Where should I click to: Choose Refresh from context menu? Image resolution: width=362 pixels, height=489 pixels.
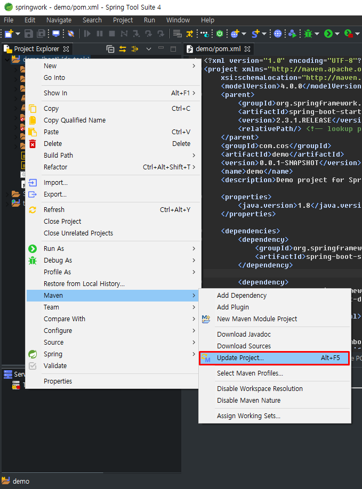(x=113, y=209)
